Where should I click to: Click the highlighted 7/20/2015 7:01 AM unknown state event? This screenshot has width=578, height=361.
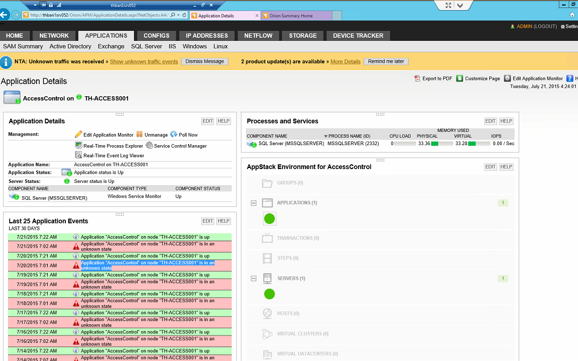120,265
